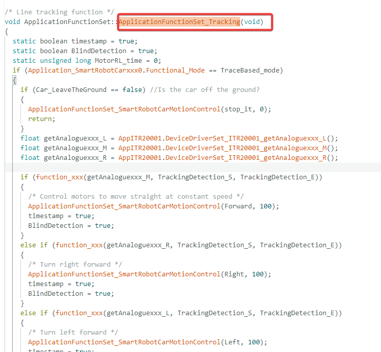Click the 'Turn right forward' comment
This screenshot has height=352, width=381.
point(75,264)
